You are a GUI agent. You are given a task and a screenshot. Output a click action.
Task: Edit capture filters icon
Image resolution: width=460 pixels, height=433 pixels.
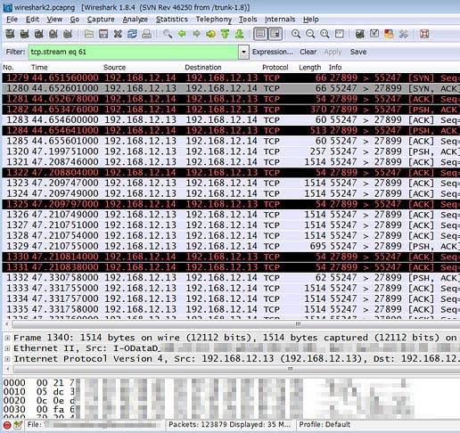pyautogui.click(x=360, y=34)
